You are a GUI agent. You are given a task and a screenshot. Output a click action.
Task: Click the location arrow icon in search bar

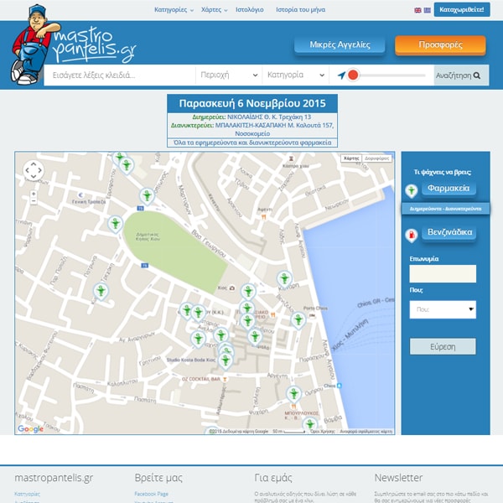coord(341,75)
